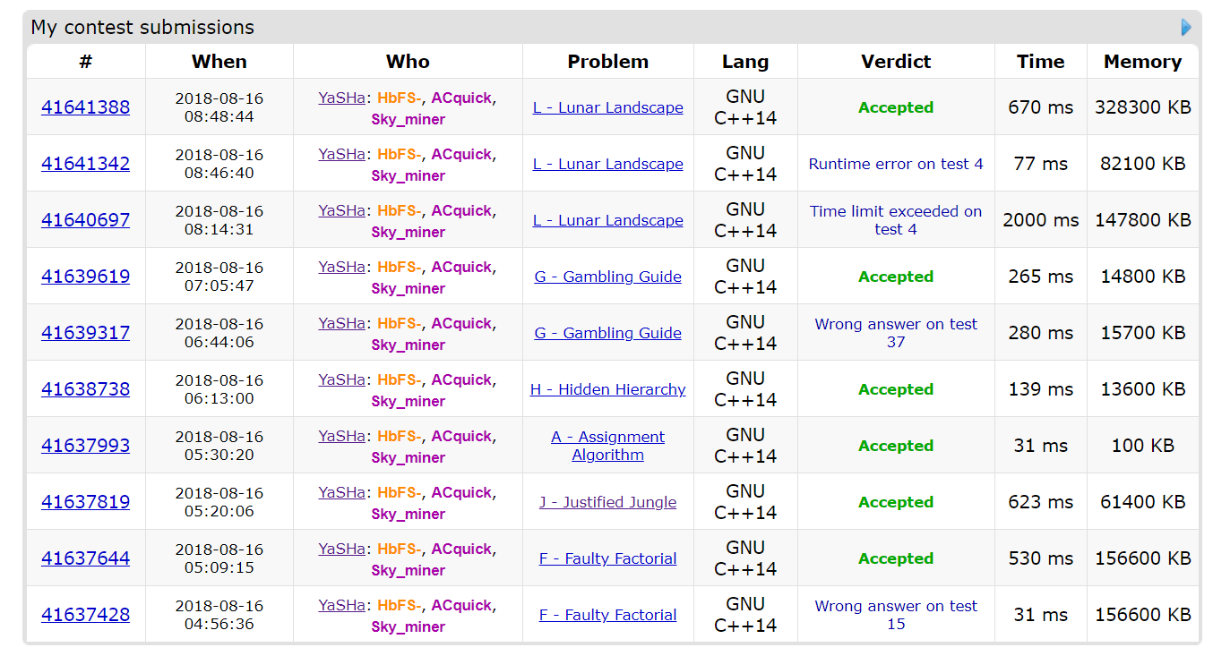Click YaSHa team link in first row
Viewport: 1213px width, 656px height.
coord(341,98)
